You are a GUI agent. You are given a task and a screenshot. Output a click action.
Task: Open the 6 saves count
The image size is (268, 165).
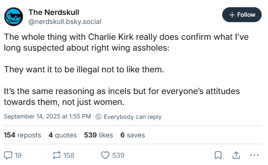[x=132, y=135]
